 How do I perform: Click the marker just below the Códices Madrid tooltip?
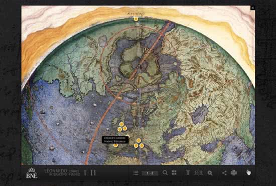(115, 145)
